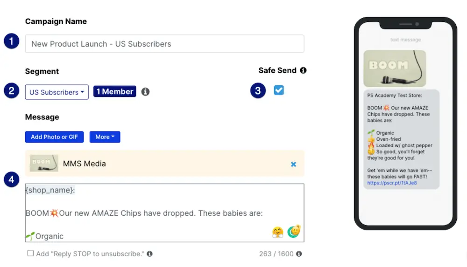This screenshot has height=267, width=467.
Task: Remove the MMS Media attachment
Action: (293, 164)
